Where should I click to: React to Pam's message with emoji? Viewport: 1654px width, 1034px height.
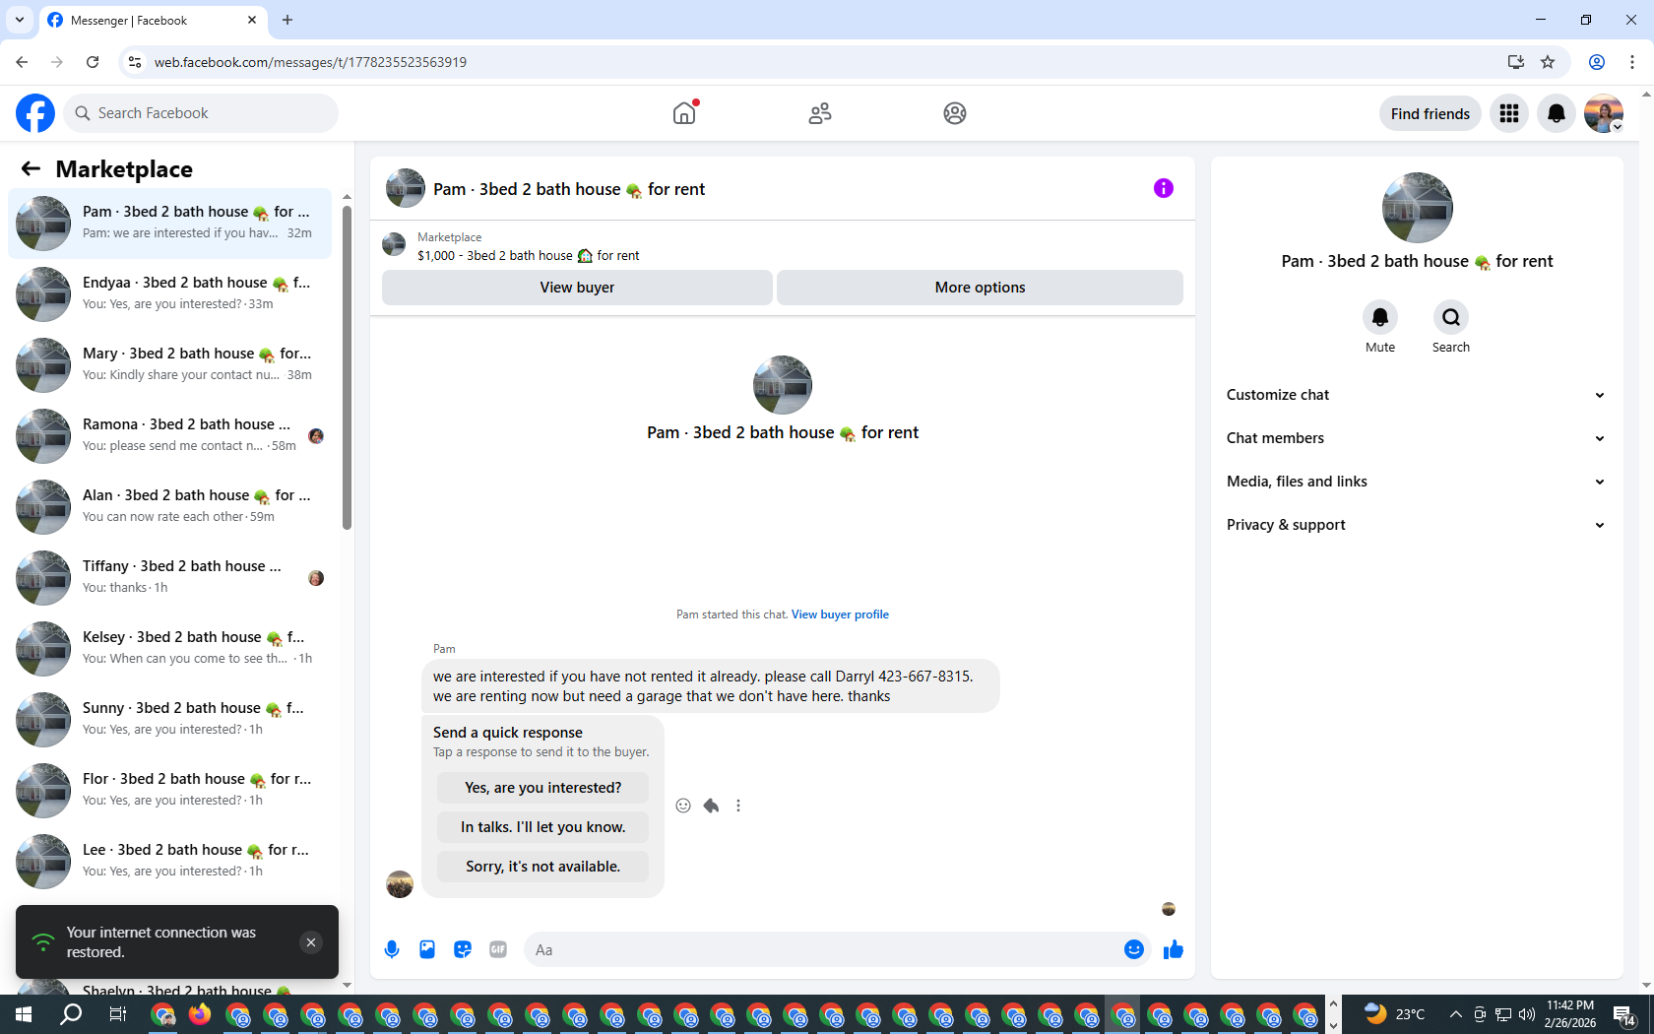[x=683, y=806]
